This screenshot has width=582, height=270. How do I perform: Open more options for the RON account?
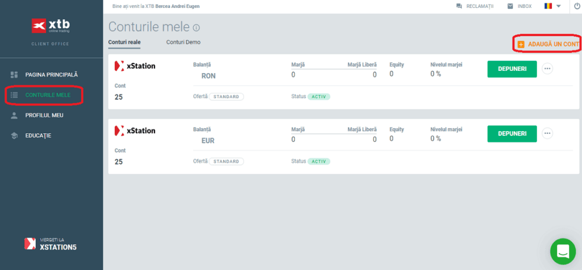coord(547,69)
